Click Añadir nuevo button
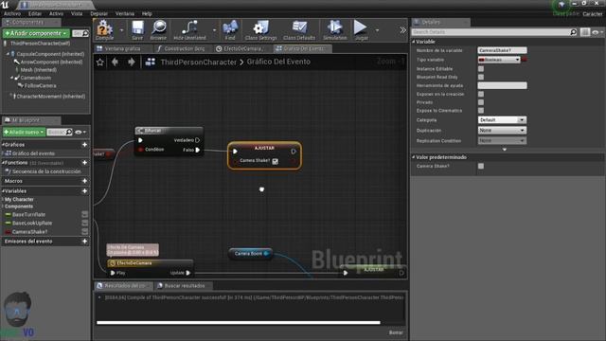Image resolution: width=606 pixels, height=341 pixels. coord(24,133)
